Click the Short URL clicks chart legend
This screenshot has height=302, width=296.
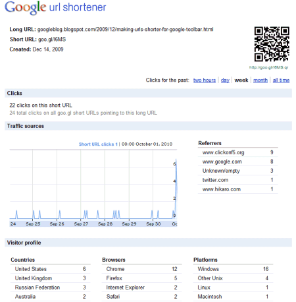coord(98,144)
